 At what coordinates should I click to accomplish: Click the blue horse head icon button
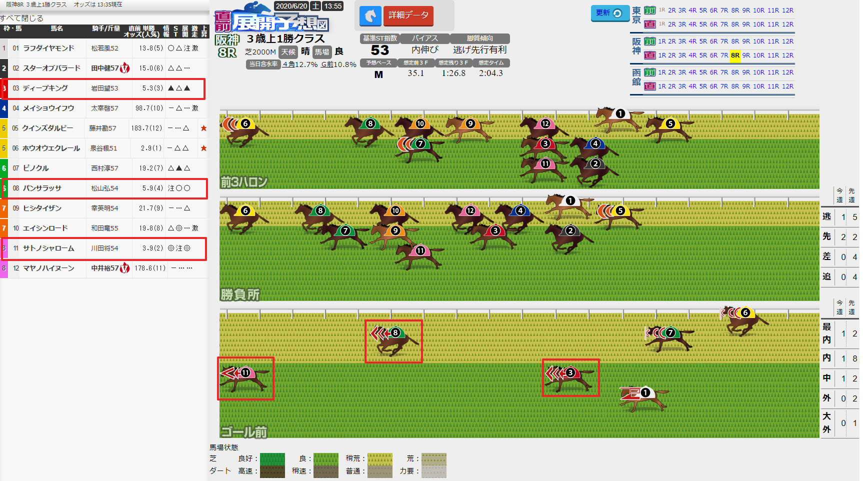tap(370, 16)
